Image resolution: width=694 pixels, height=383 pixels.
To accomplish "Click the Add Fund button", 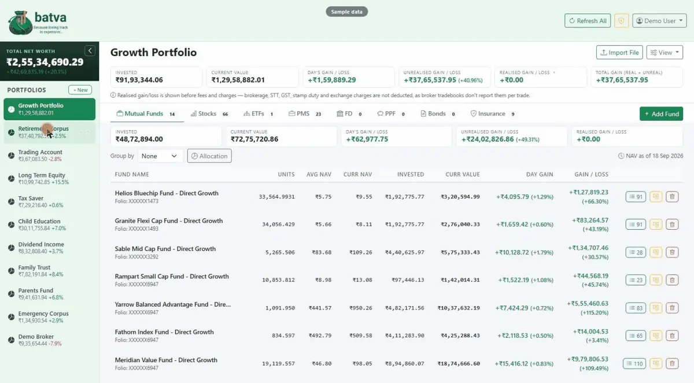I will click(x=661, y=114).
